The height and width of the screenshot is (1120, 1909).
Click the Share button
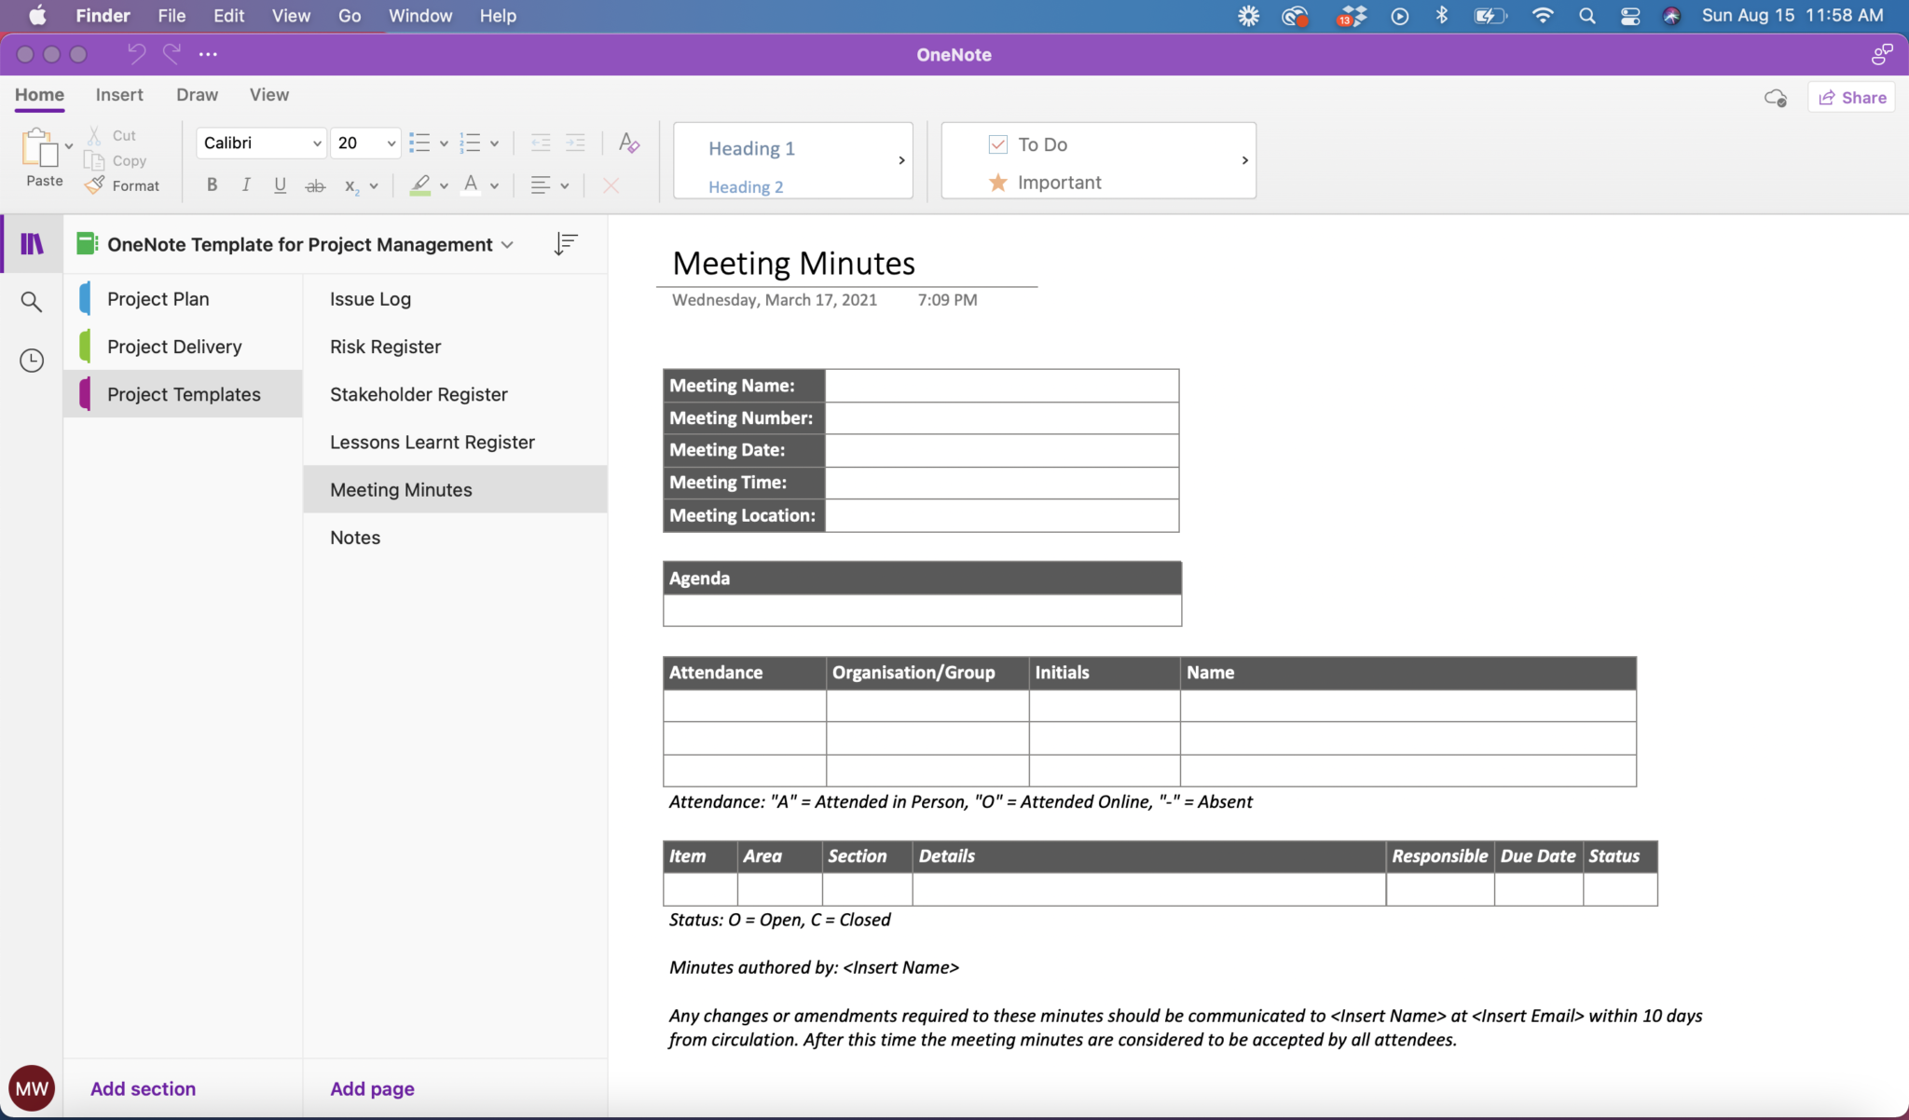coord(1851,97)
